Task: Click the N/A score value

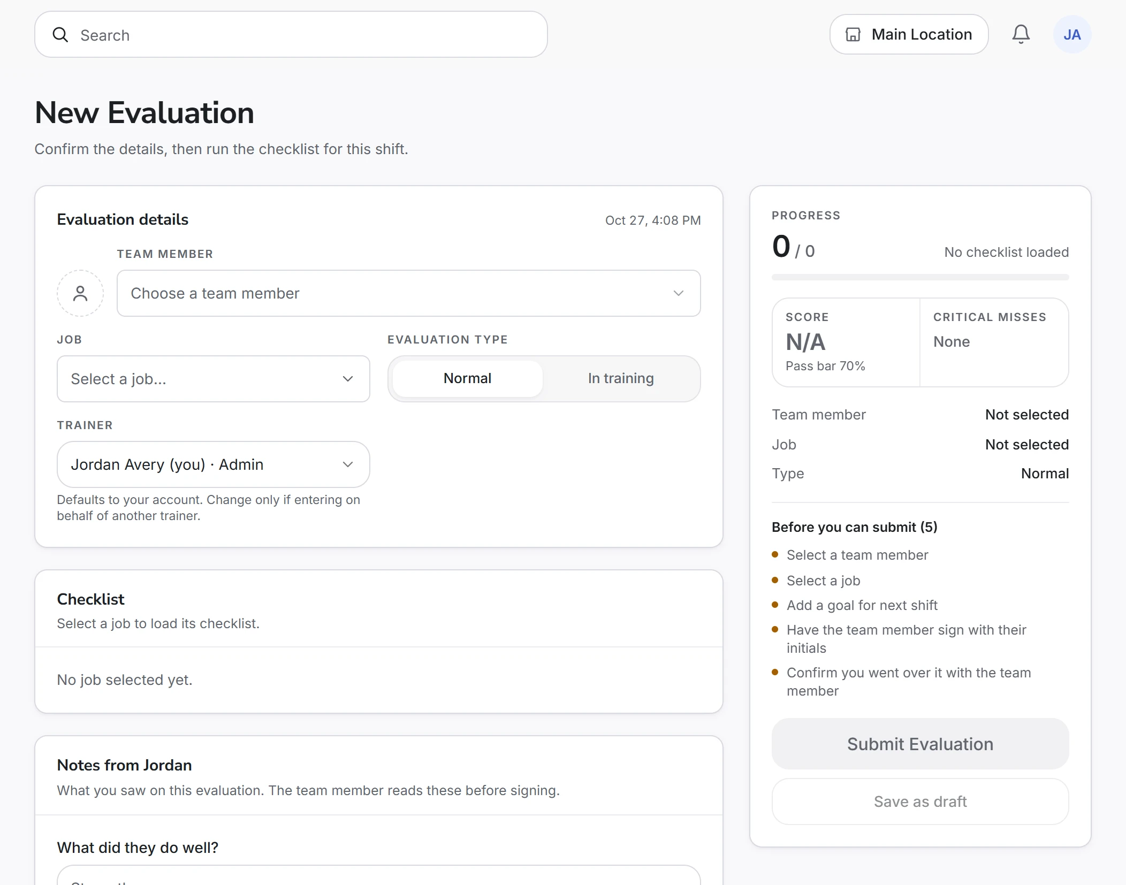Action: [x=805, y=342]
